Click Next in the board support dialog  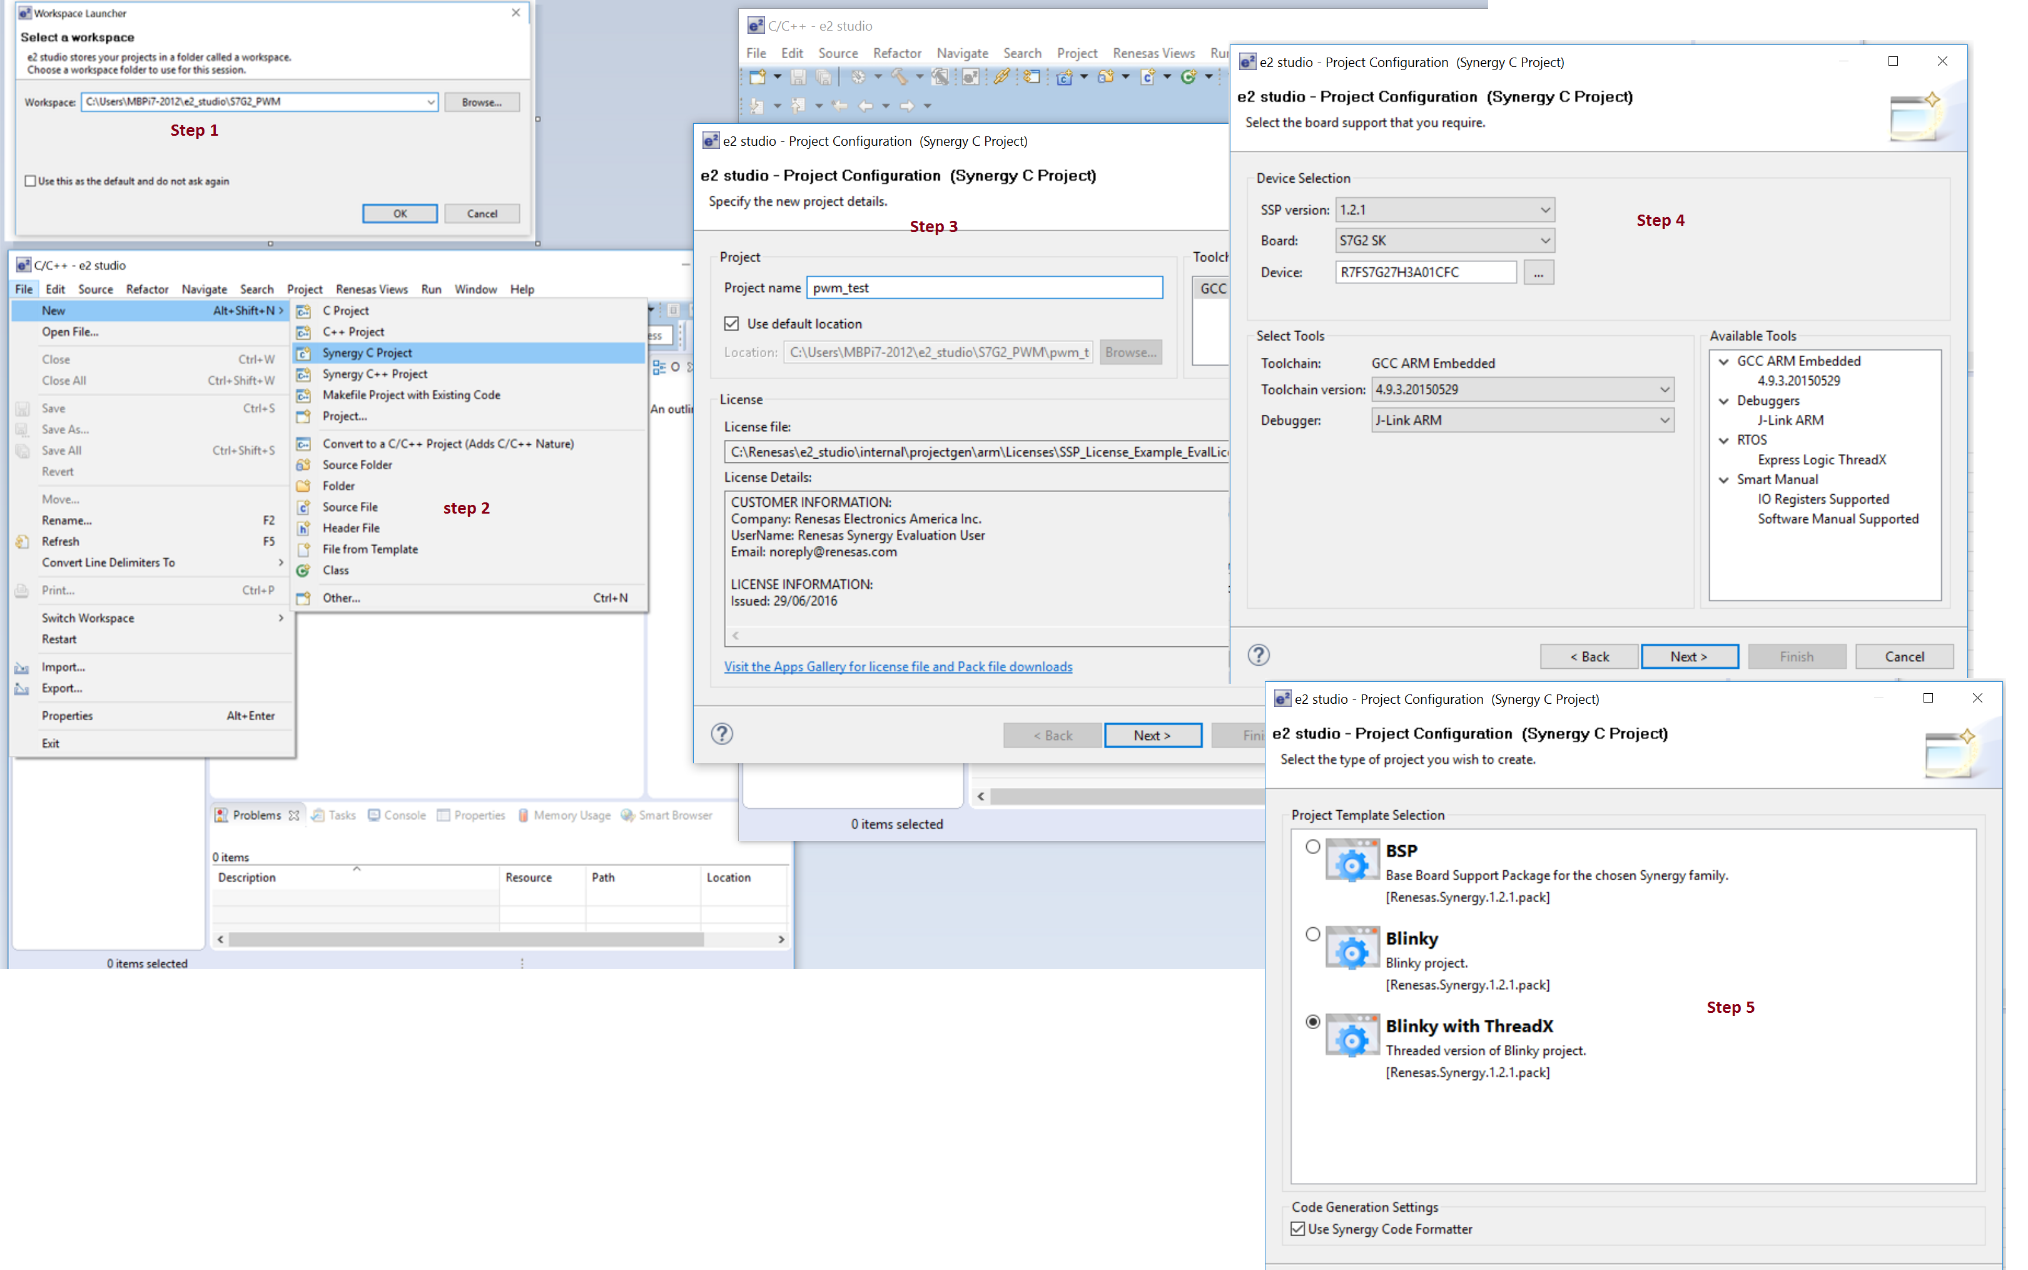(1690, 656)
